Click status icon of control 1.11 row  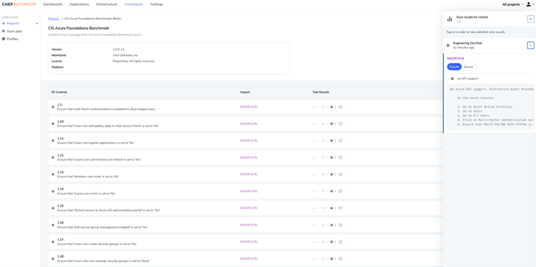click(x=53, y=140)
